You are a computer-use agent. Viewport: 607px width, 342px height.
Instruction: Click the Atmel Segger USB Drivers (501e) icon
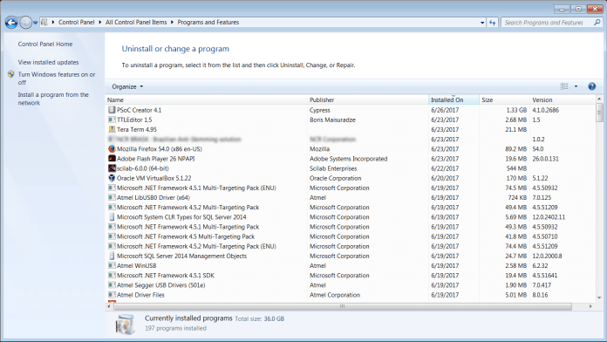click(x=112, y=285)
